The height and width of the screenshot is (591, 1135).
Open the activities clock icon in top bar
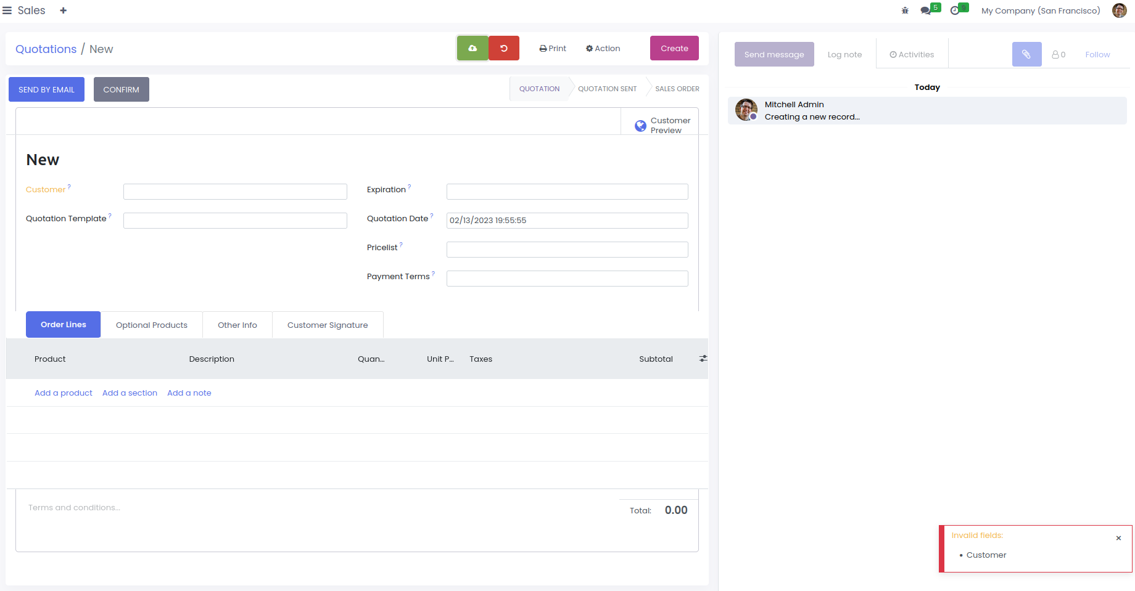955,10
